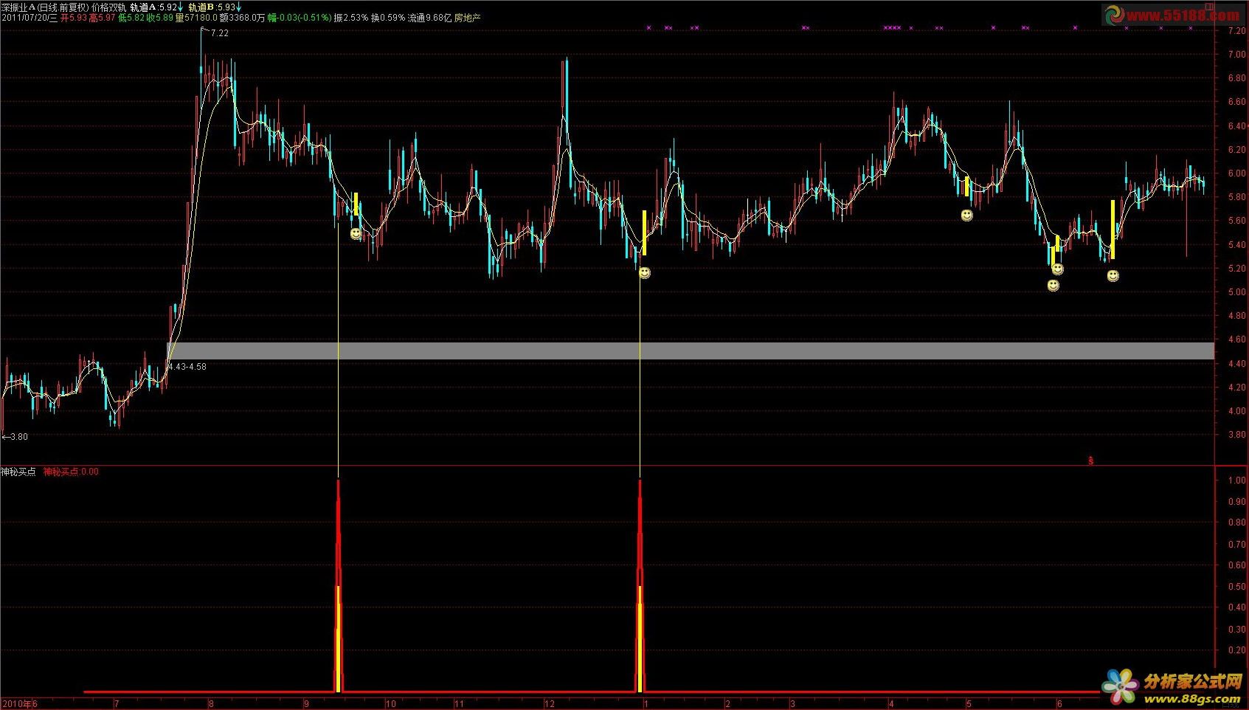The height and width of the screenshot is (710, 1249).
Task: Click the 7.22 peak price label
Action: pyautogui.click(x=219, y=33)
